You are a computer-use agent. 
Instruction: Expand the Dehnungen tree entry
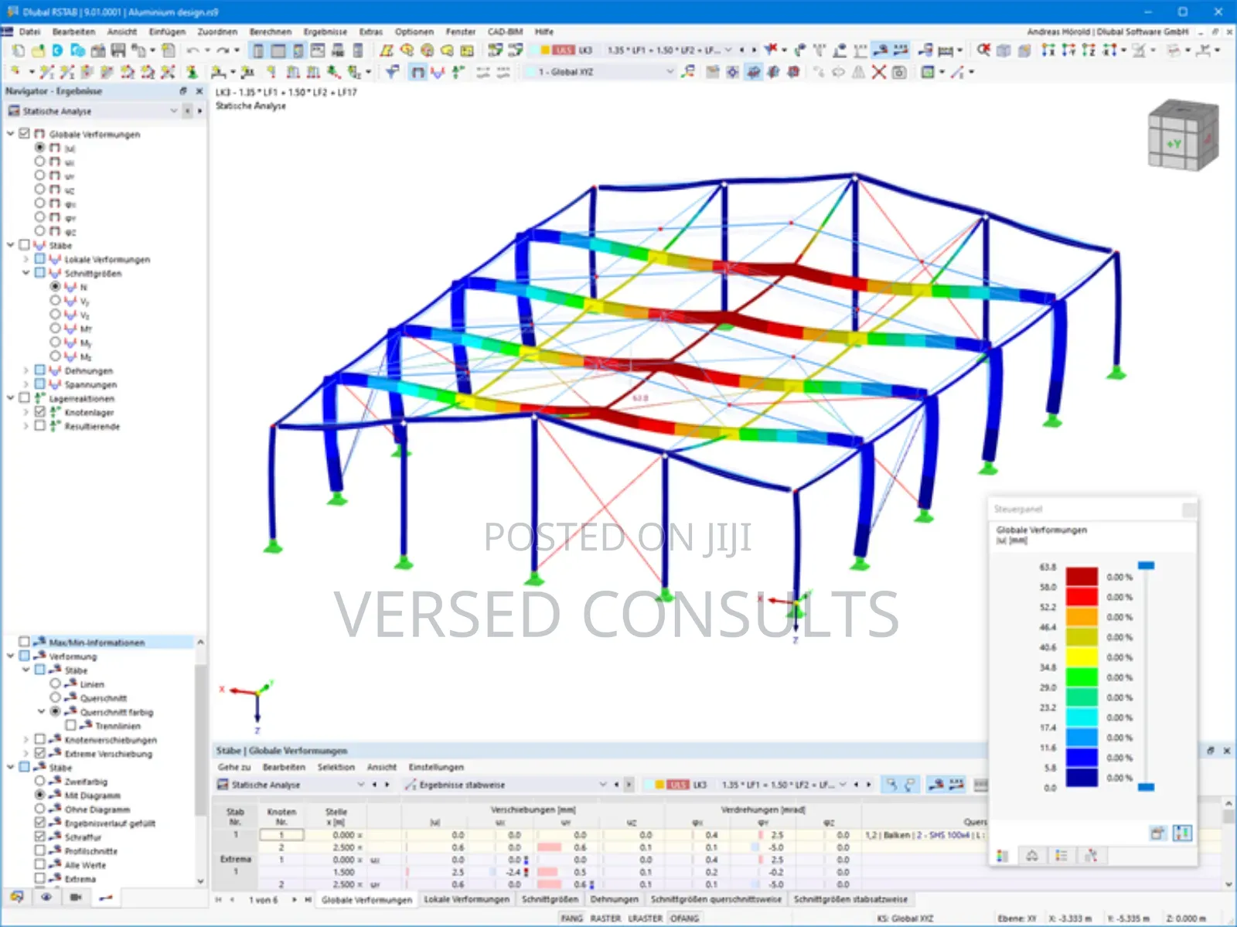(26, 371)
